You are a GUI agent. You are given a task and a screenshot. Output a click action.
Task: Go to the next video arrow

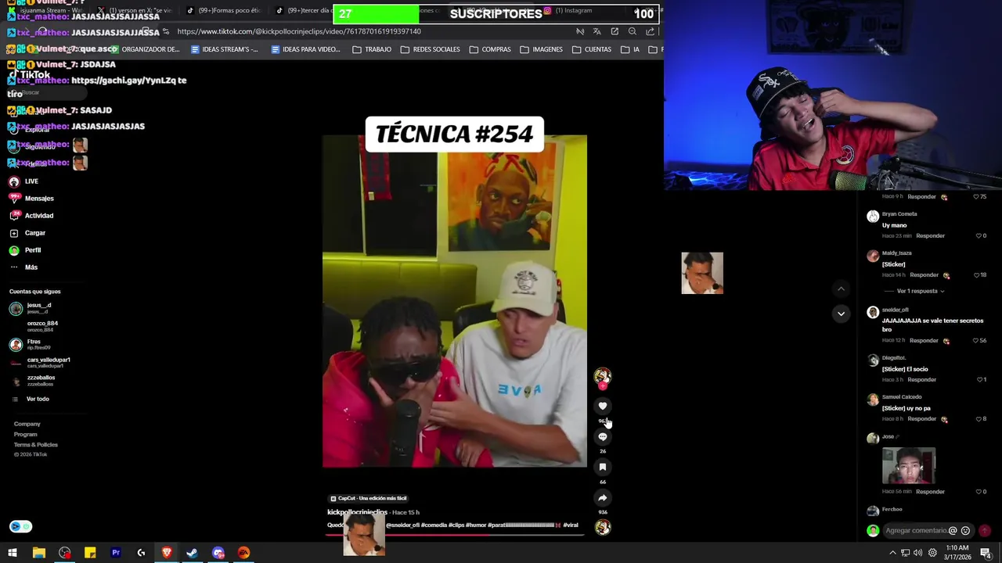(x=841, y=314)
